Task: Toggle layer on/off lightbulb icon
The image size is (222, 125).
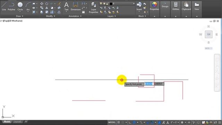Action: coord(101,3)
